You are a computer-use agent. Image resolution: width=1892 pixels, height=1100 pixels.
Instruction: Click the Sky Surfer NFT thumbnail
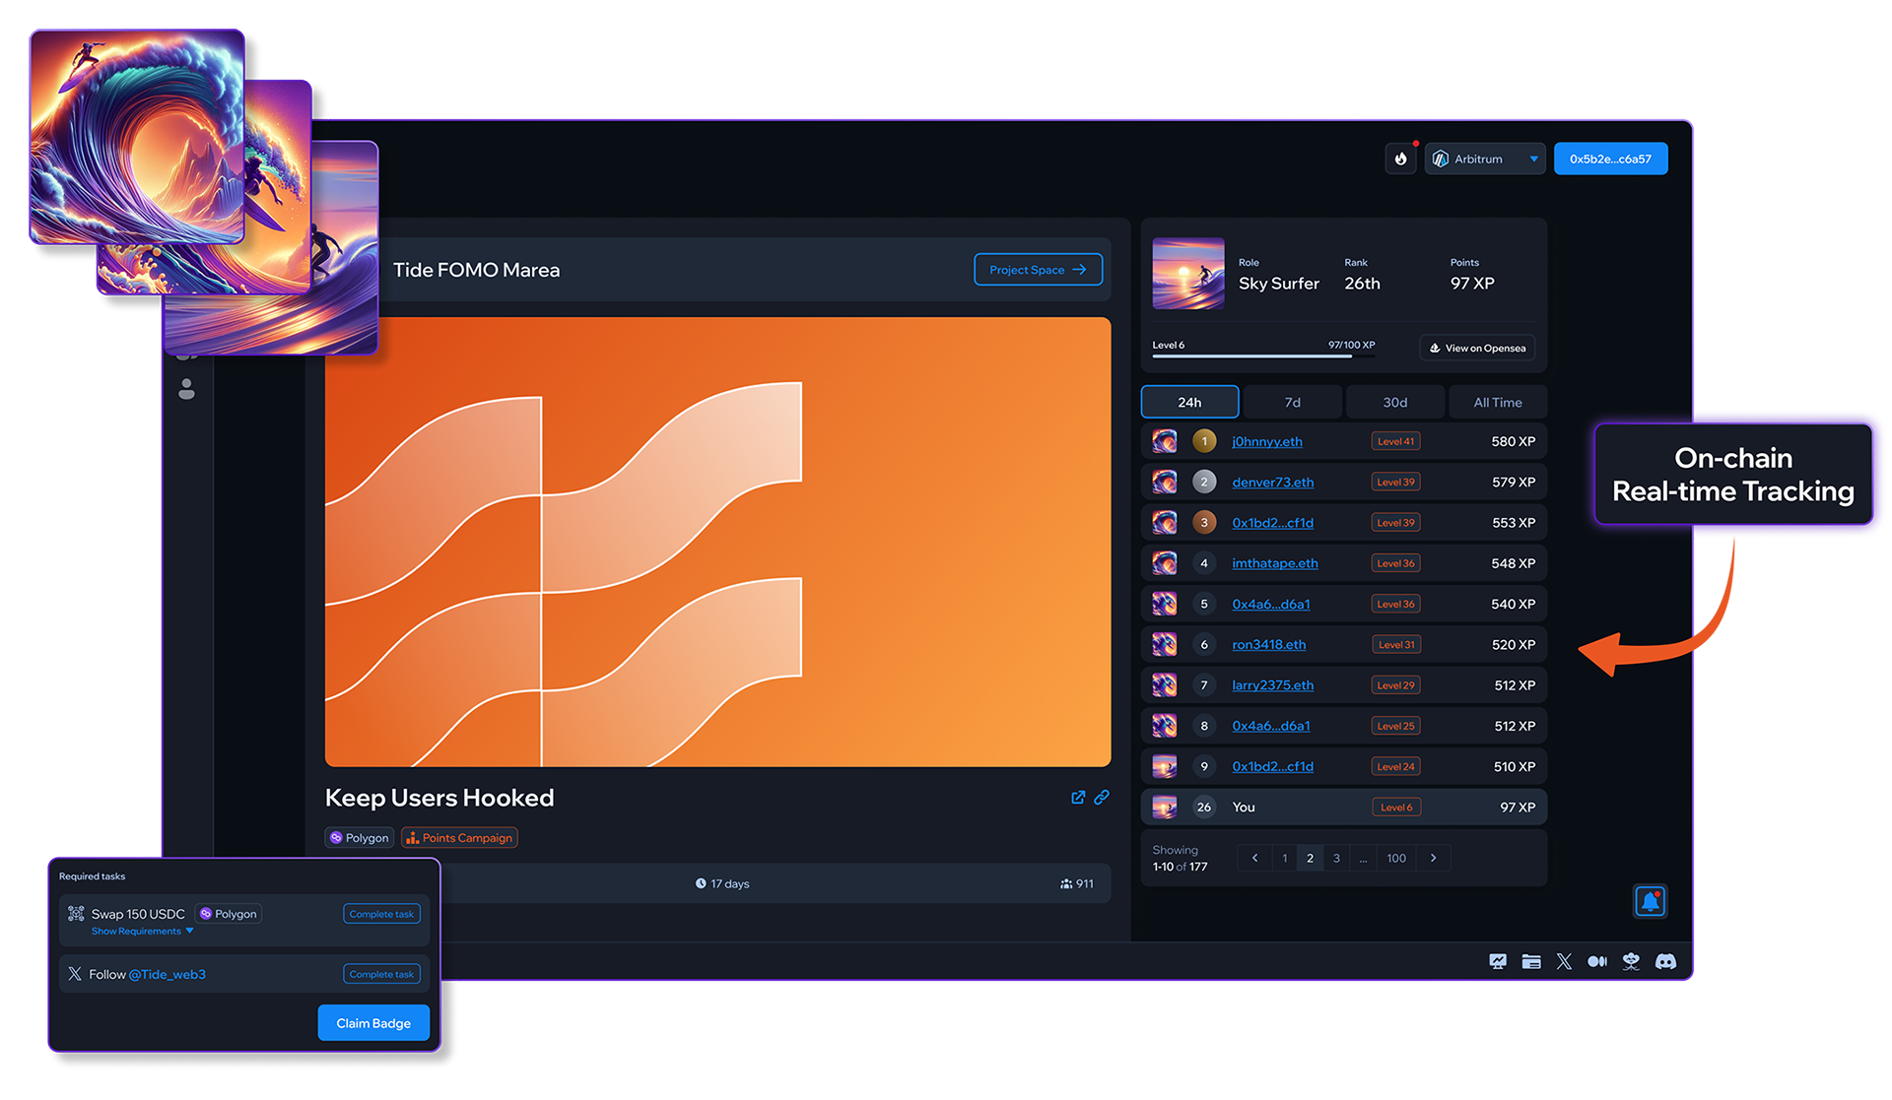tap(1188, 274)
